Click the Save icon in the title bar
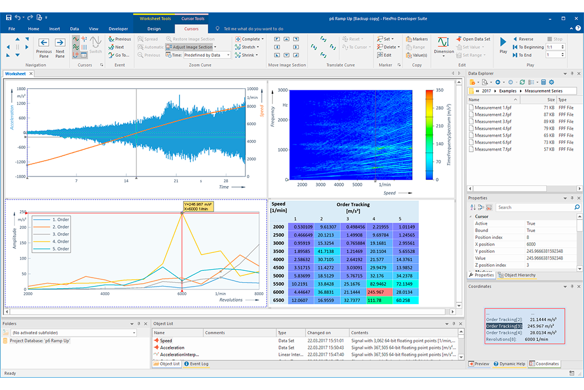The height and width of the screenshot is (390, 584). (8, 18)
